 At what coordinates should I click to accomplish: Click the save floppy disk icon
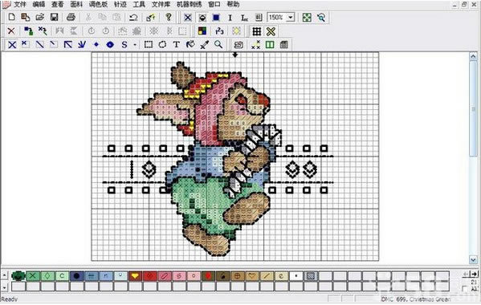[x=55, y=17]
